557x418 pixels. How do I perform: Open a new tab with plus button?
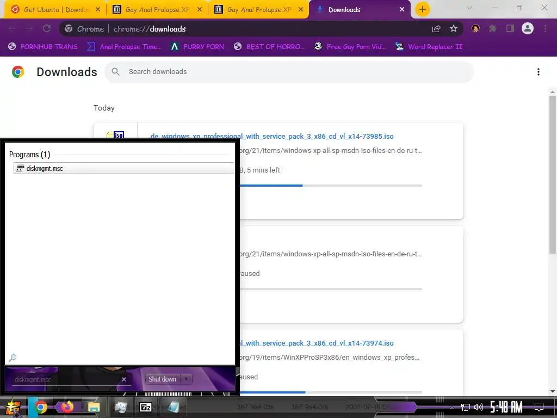pos(422,10)
